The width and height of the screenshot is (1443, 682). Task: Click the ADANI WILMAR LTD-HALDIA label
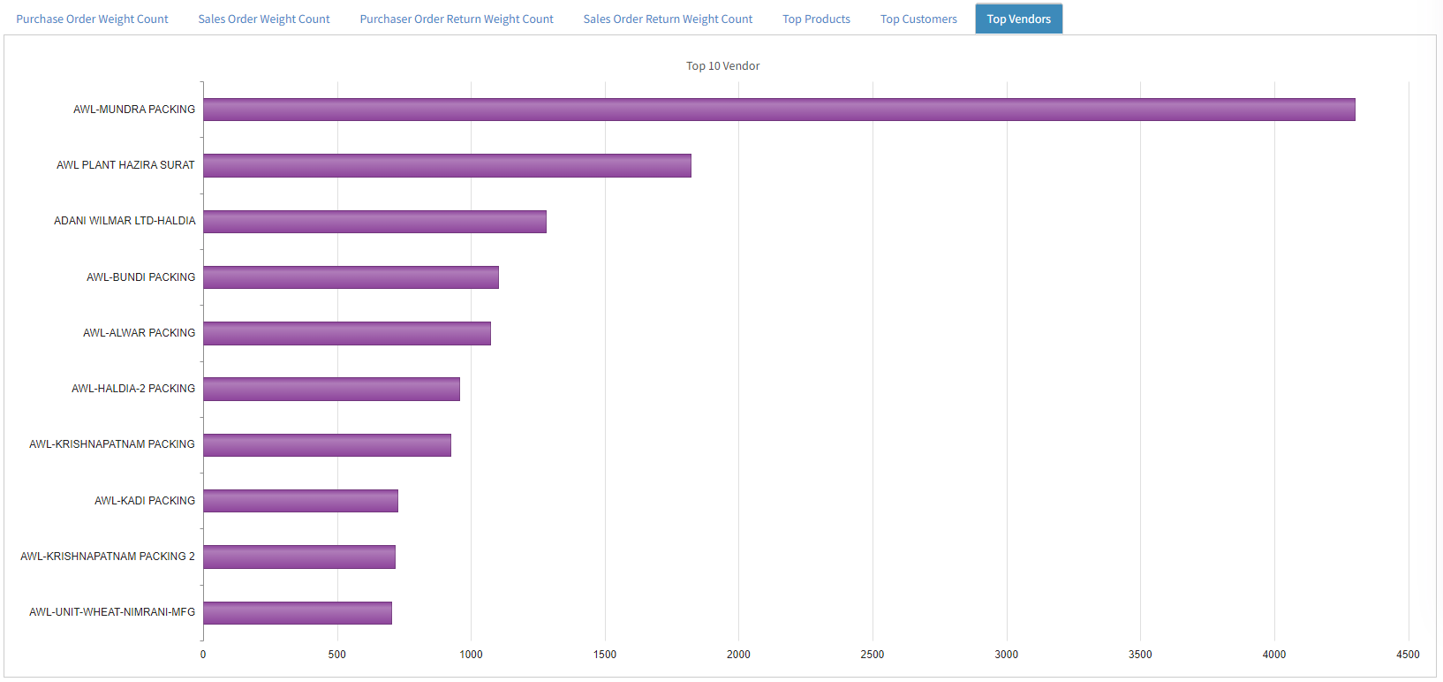point(125,221)
